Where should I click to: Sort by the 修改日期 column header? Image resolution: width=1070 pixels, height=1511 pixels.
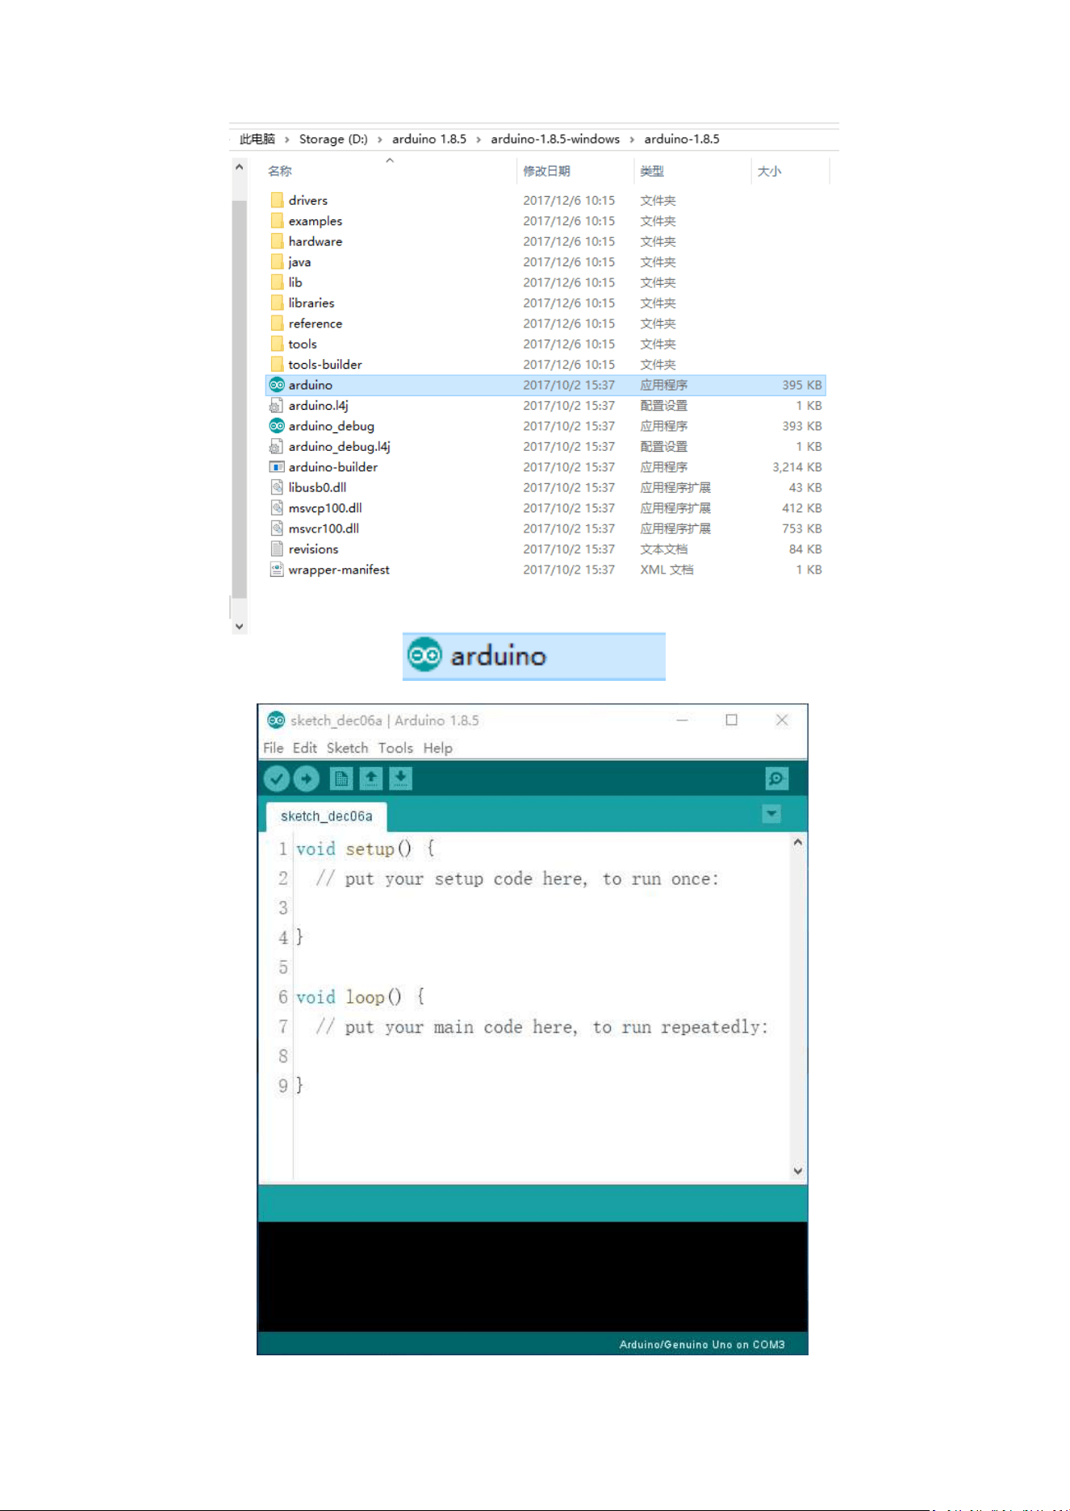(546, 171)
